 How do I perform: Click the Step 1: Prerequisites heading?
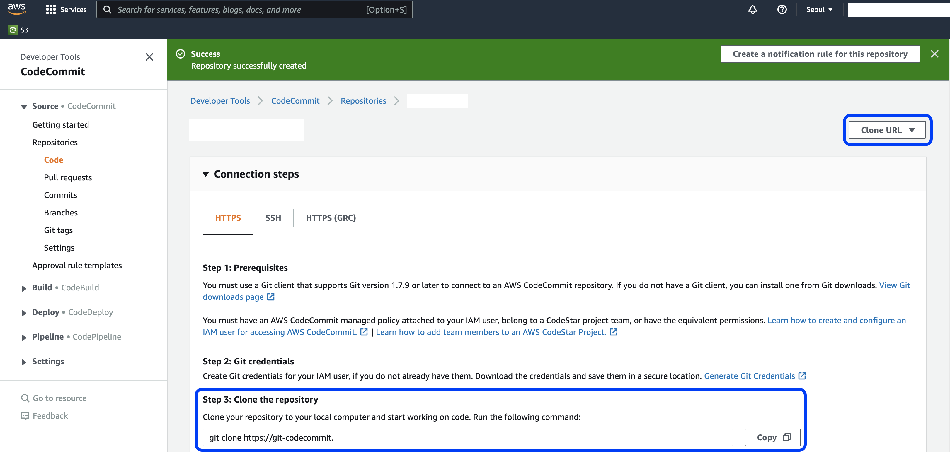coord(245,268)
